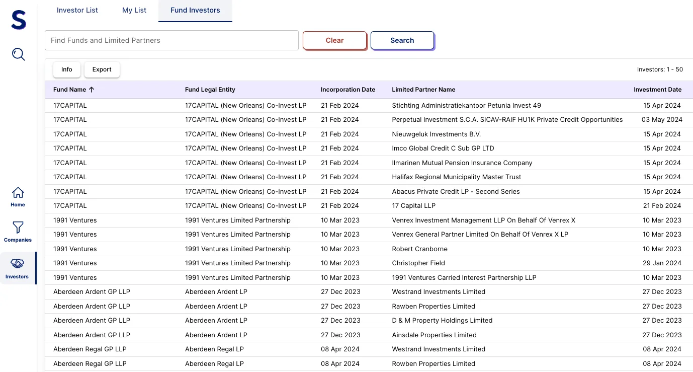The height and width of the screenshot is (372, 693).
Task: Select Venrex General Partner Limited row
Action: click(x=369, y=235)
